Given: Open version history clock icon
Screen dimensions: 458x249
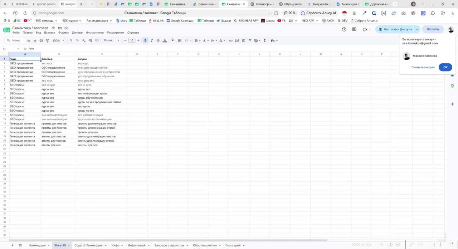Looking at the screenshot, I should coord(344,29).
